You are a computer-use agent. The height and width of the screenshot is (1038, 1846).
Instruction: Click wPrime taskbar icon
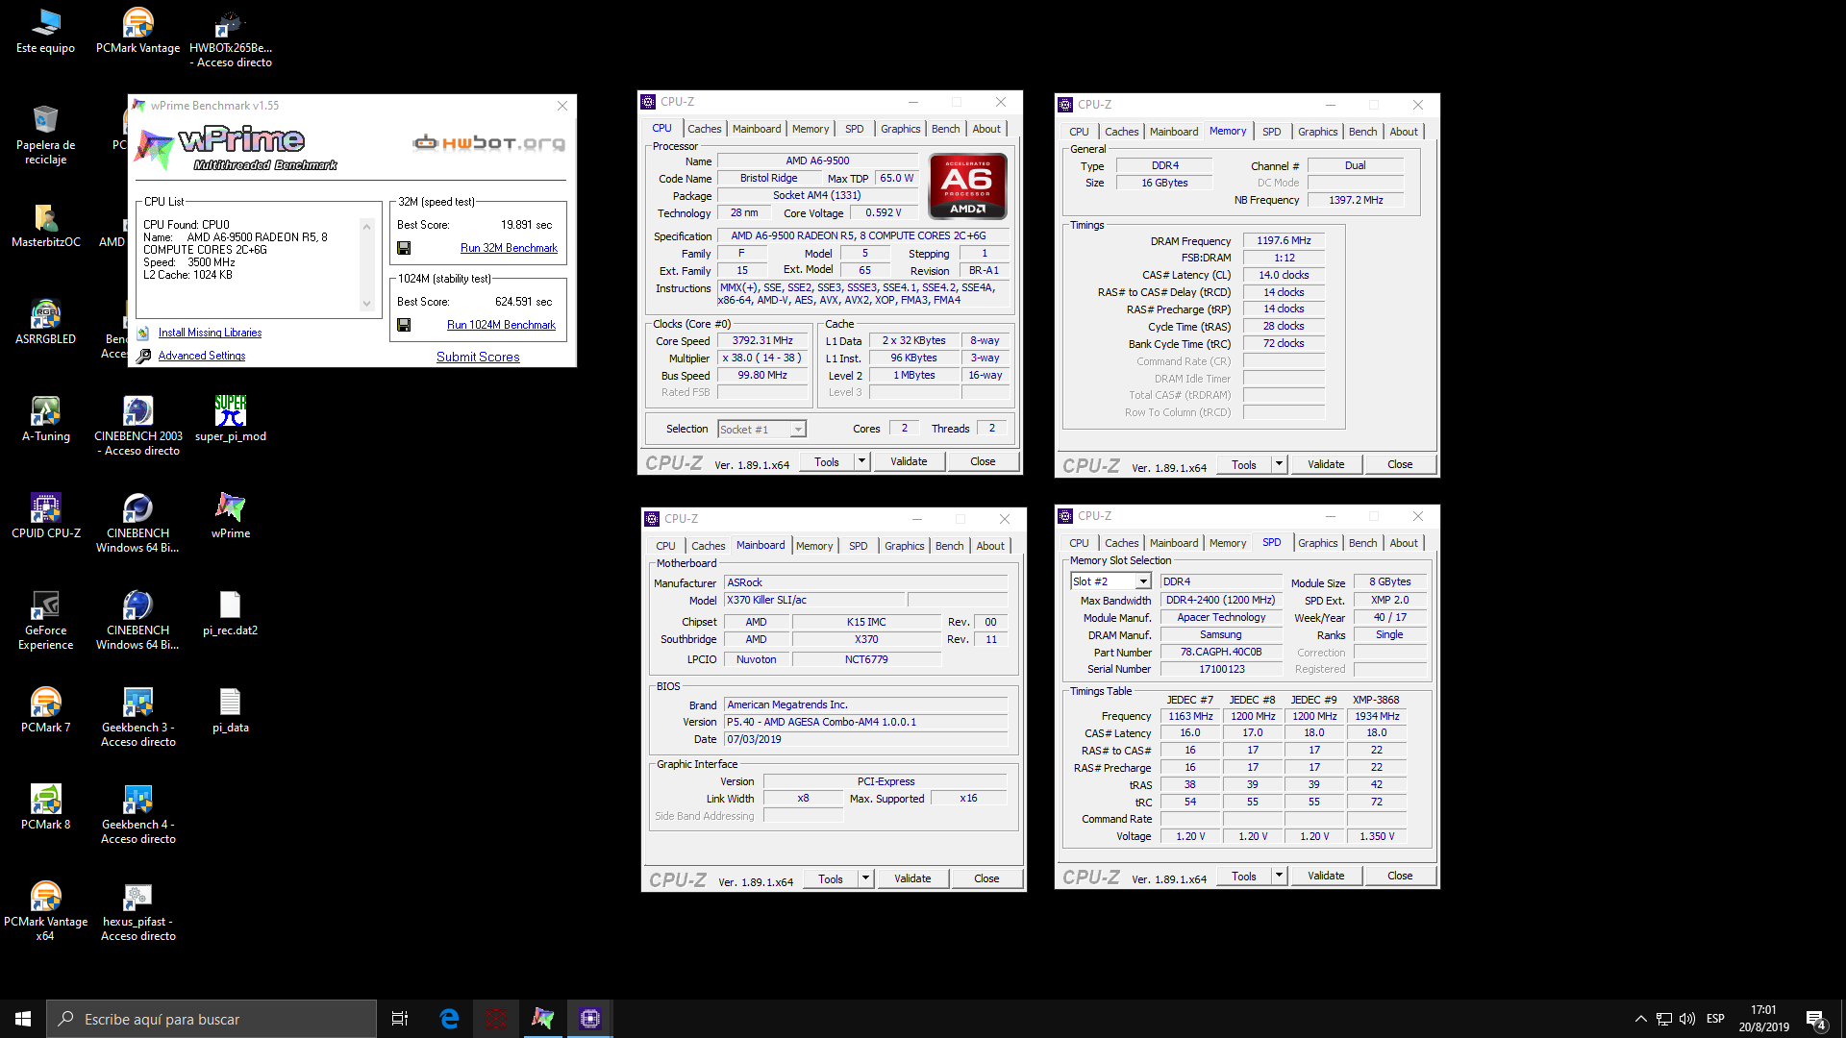click(542, 1019)
